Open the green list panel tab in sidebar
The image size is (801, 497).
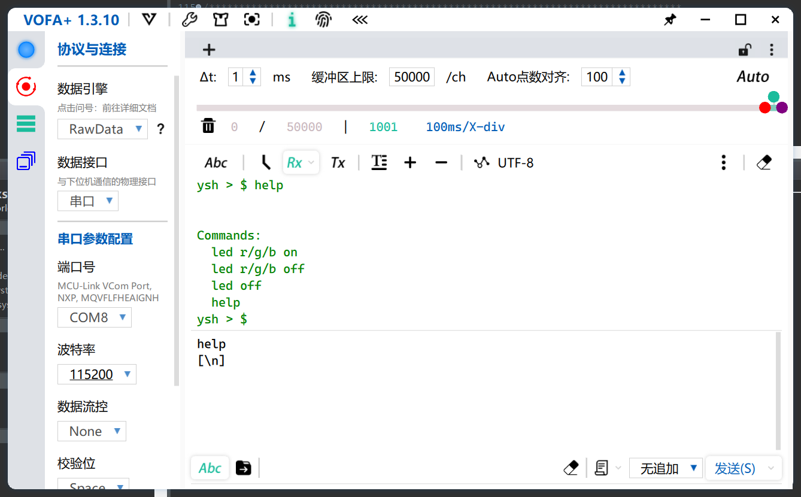[x=26, y=123]
